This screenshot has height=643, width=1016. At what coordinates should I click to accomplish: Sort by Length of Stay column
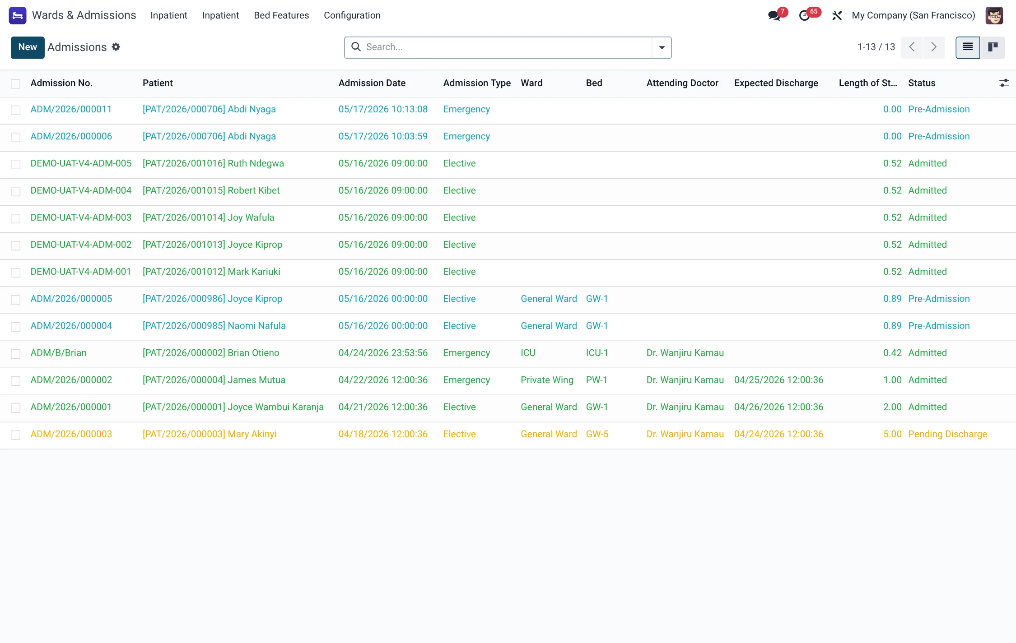868,83
